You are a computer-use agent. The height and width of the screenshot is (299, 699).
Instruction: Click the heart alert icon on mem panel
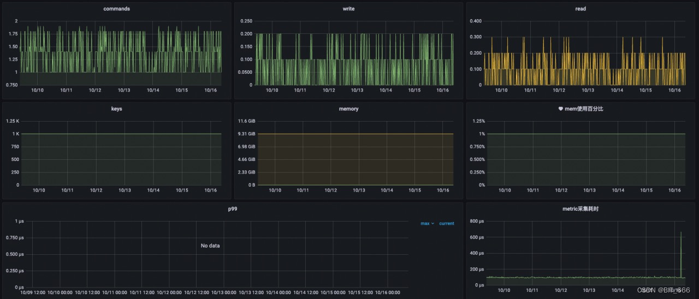[x=560, y=109]
